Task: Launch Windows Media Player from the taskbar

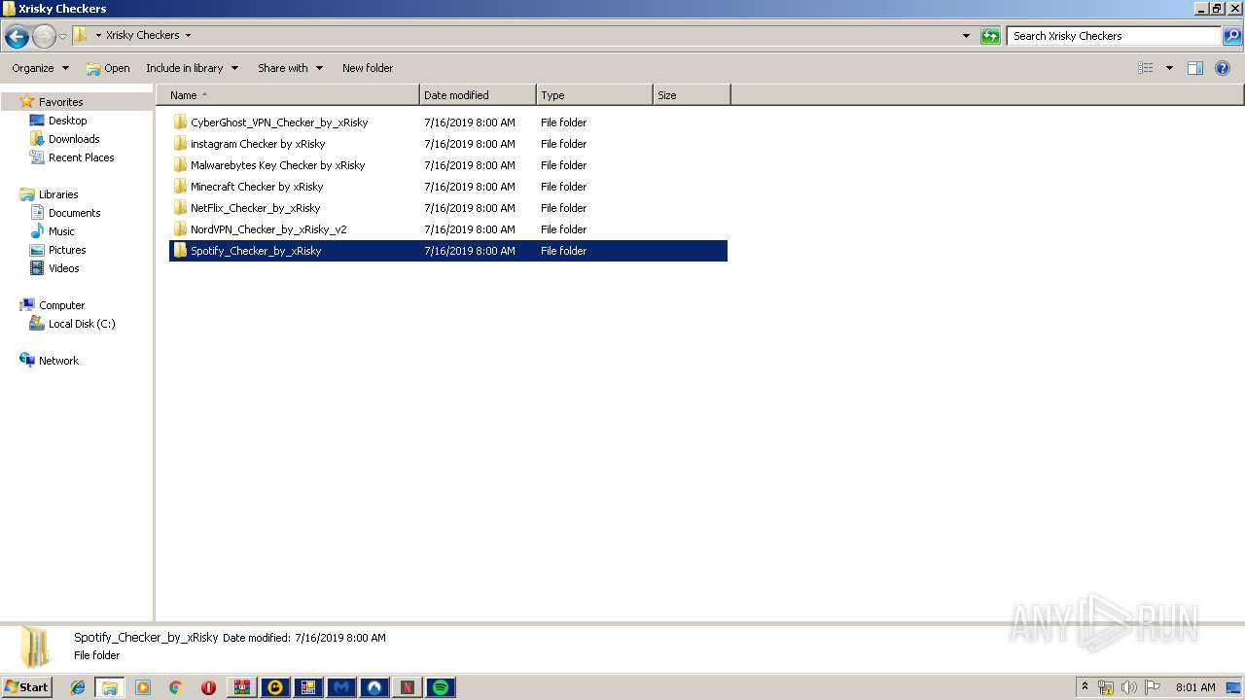Action: click(x=143, y=687)
